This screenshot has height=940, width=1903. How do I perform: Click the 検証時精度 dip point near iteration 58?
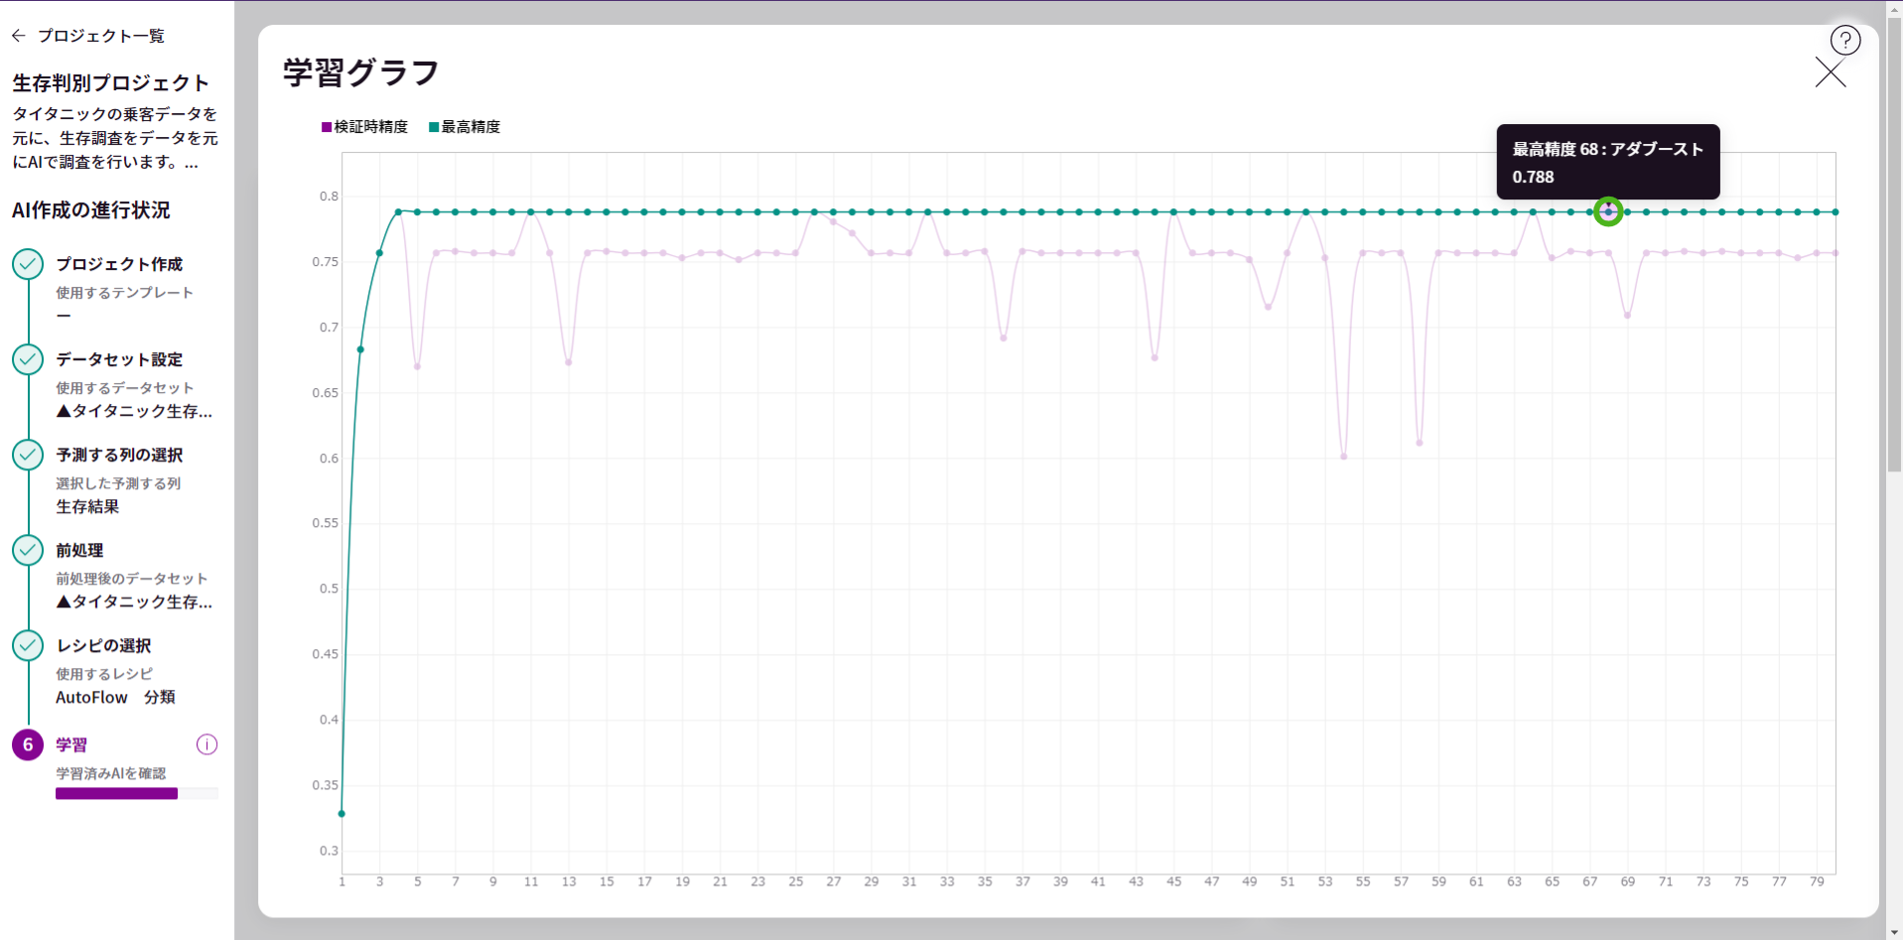[x=1420, y=443]
